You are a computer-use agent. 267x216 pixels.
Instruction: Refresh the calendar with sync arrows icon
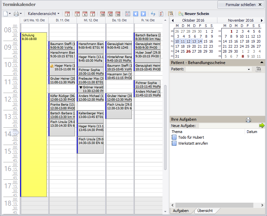point(153,14)
